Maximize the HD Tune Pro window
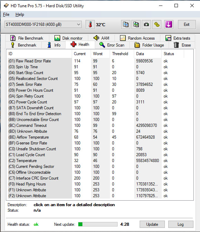This screenshot has width=200, height=232. (176, 6)
